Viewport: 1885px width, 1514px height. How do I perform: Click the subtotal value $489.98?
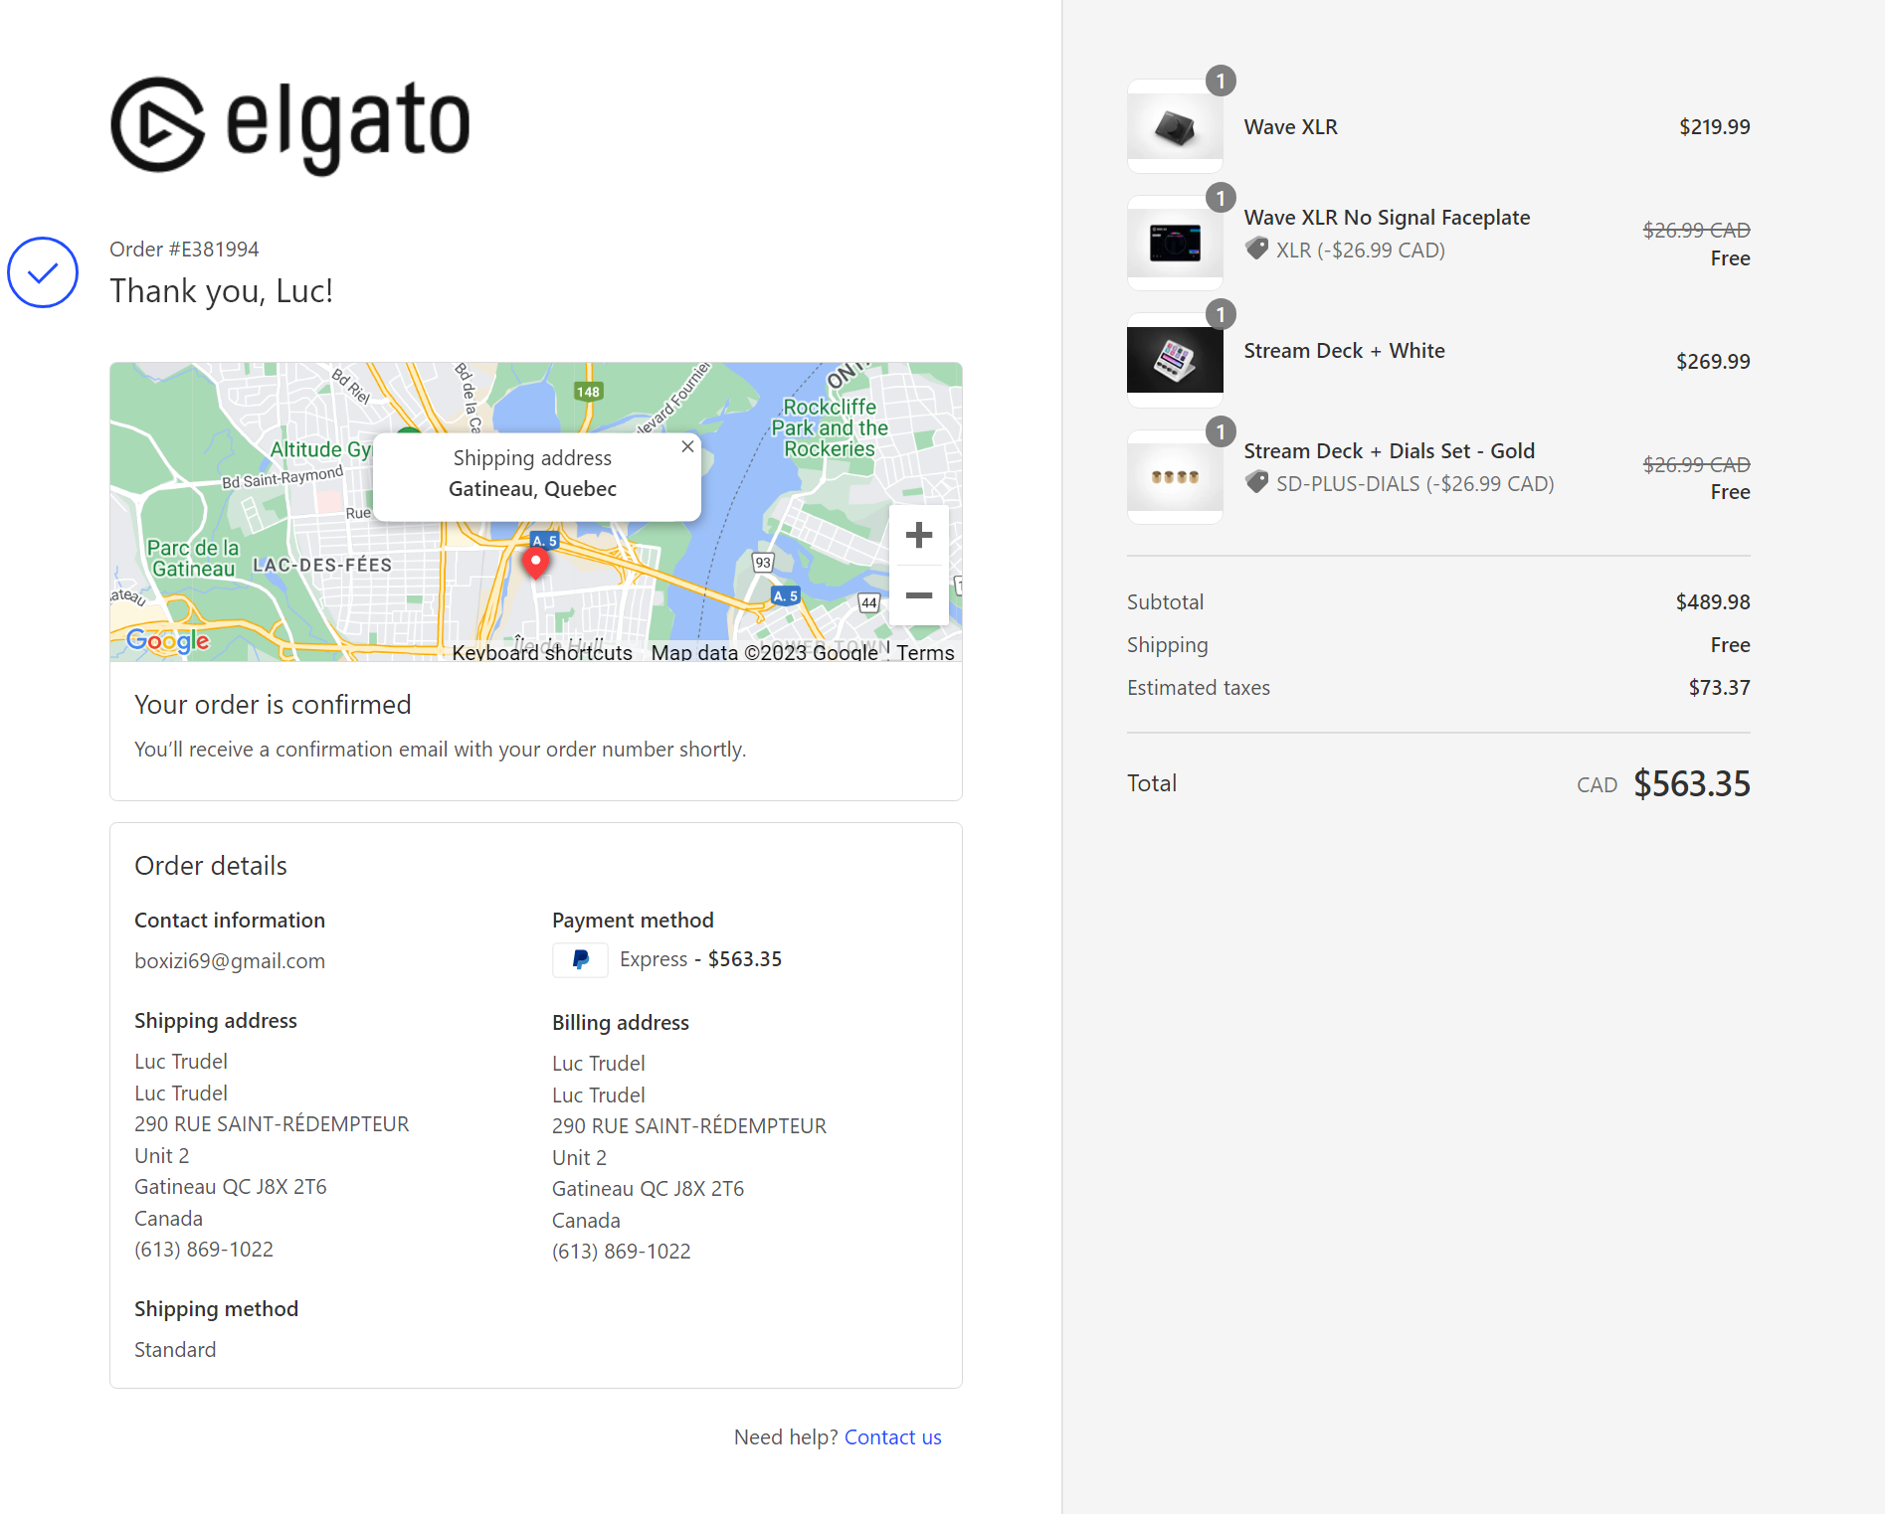click(x=1713, y=602)
